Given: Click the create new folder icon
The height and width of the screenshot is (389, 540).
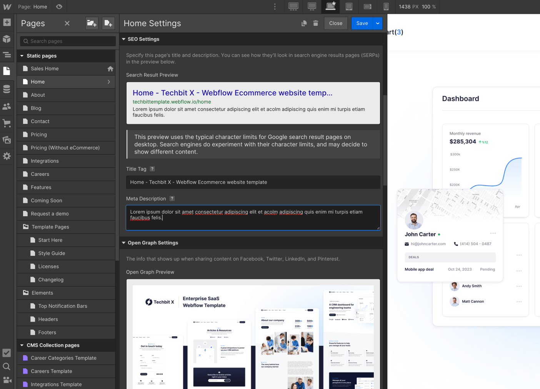Looking at the screenshot, I should tap(92, 23).
